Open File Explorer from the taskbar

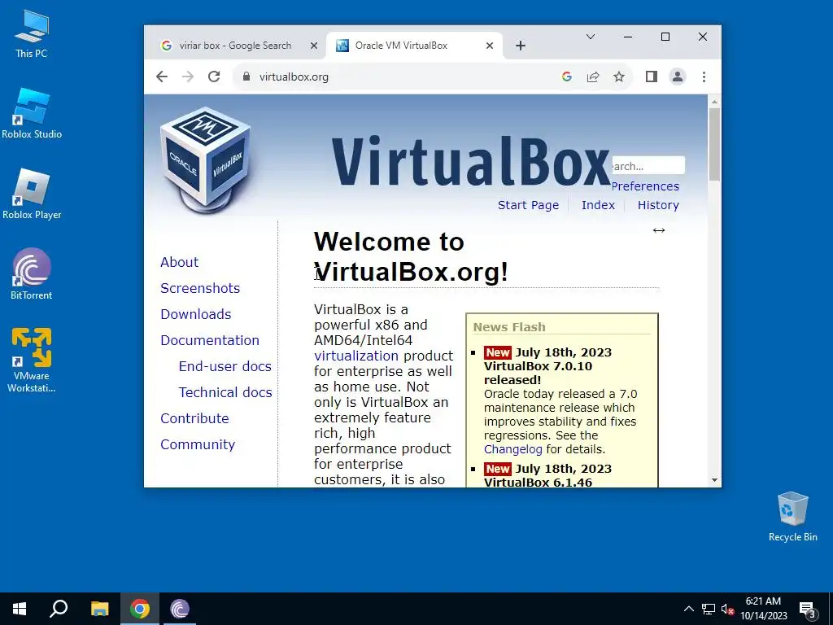(99, 609)
